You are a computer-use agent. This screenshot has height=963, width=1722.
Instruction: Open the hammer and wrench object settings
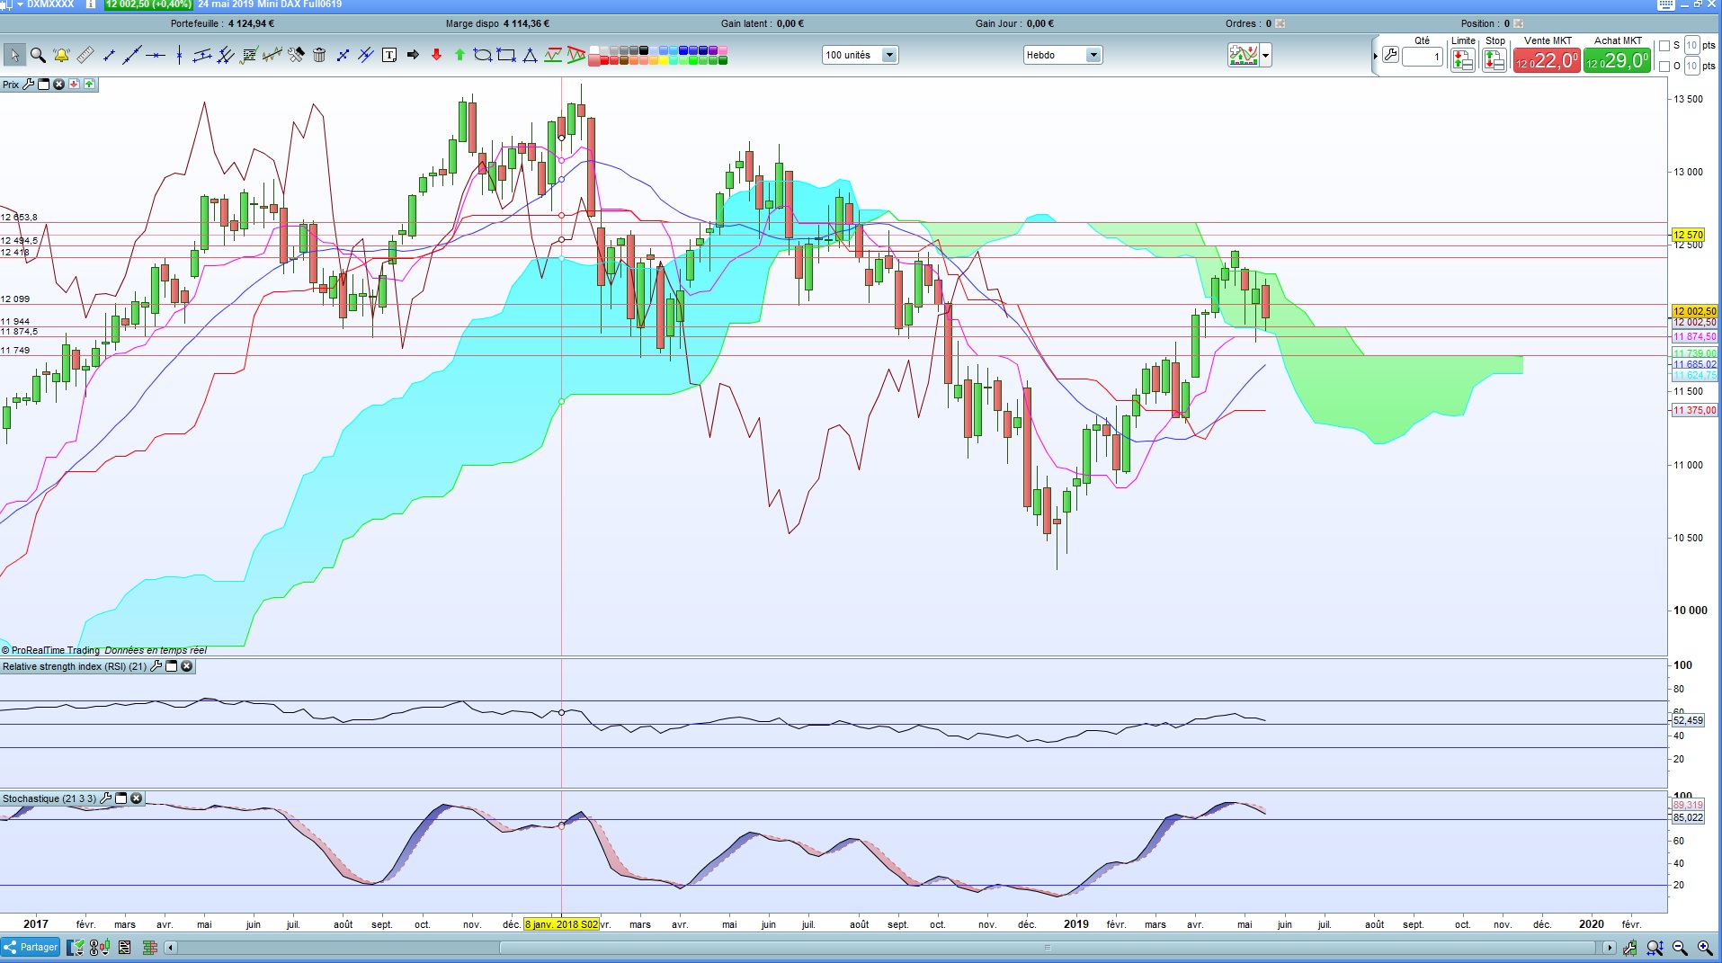click(296, 55)
